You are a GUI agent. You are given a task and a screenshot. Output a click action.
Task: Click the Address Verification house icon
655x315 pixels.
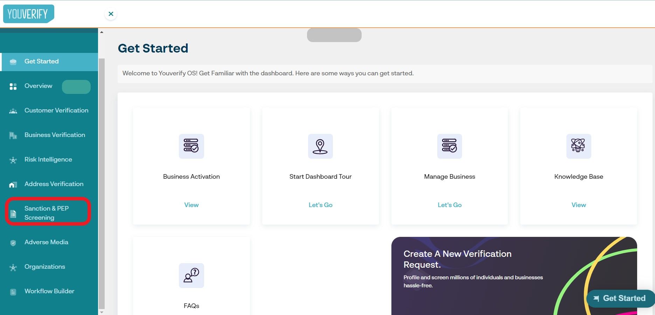click(13, 185)
